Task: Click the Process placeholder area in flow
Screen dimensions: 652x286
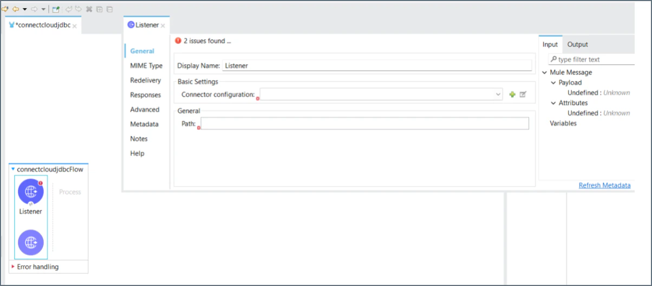Action: click(x=70, y=192)
